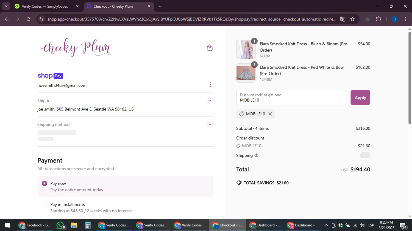Click the total savings tag icon
Image resolution: width=412 pixels, height=231 pixels.
(239, 183)
